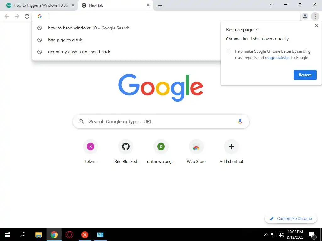This screenshot has height=241, width=322.
Task: Enable sending crash reports checkbox
Action: [x=229, y=51]
